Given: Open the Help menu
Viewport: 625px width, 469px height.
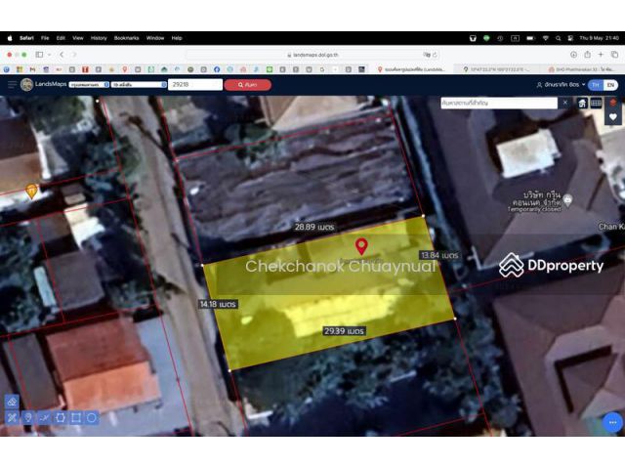Looking at the screenshot, I should click(177, 38).
